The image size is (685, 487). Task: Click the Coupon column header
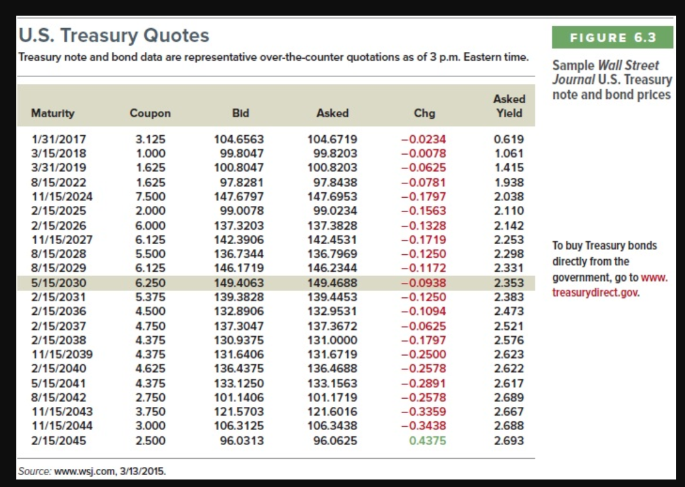coord(150,113)
